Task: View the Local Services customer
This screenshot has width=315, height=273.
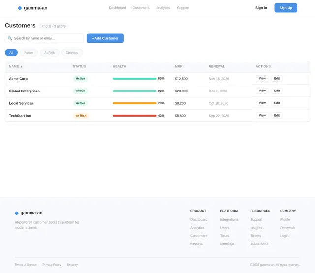Action: tap(262, 103)
